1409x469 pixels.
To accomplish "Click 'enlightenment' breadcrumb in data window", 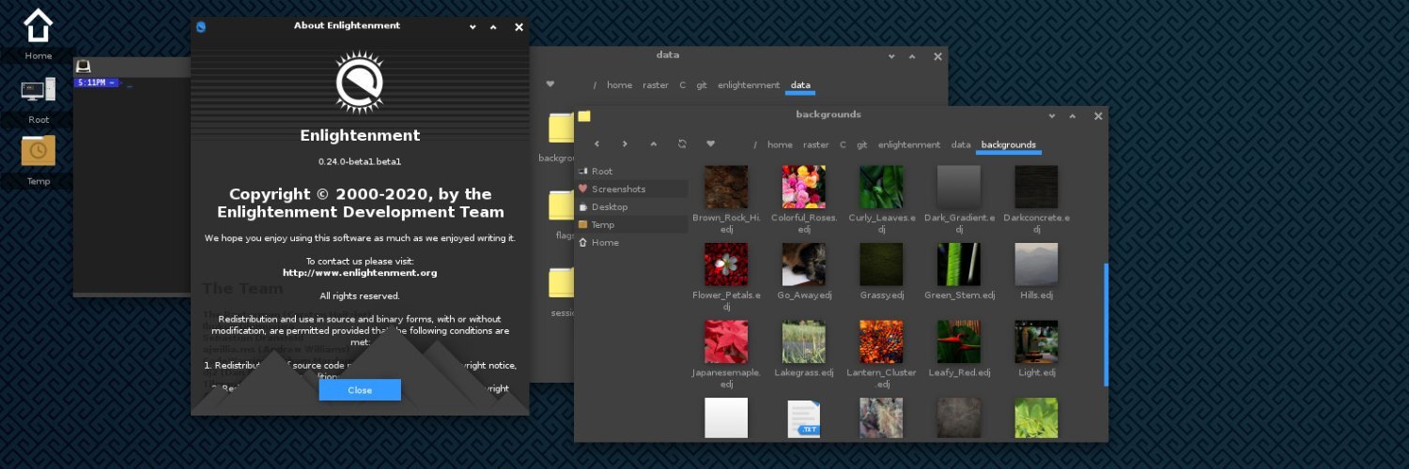I will tap(749, 84).
